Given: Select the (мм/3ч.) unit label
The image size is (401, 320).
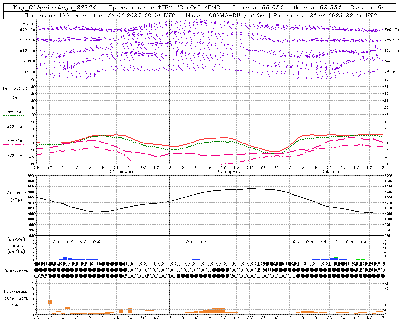Looking at the screenshot, I should (x=16, y=240).
